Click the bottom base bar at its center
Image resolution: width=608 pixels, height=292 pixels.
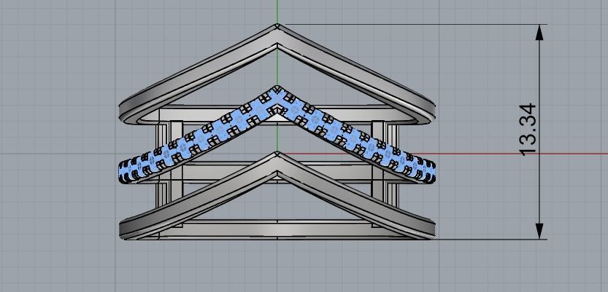pyautogui.click(x=277, y=232)
